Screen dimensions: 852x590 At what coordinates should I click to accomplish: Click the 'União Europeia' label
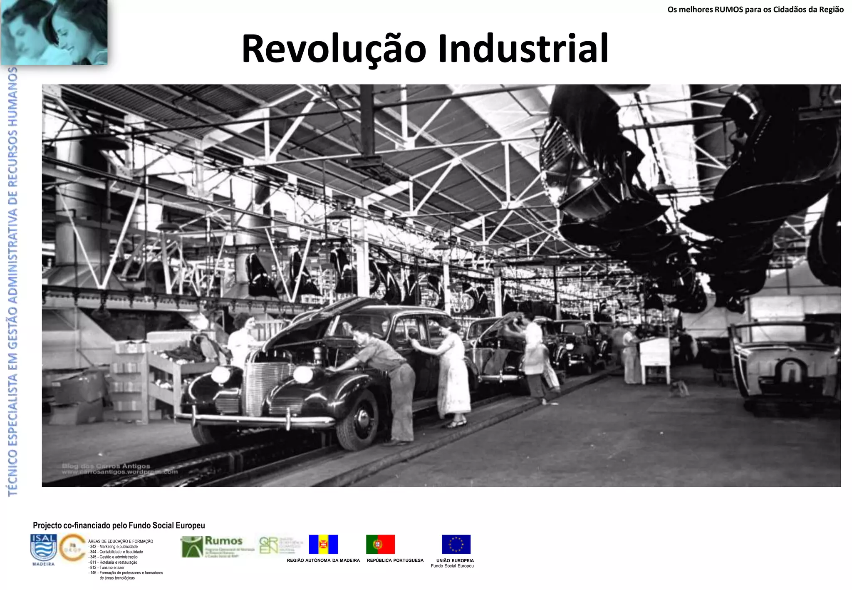point(455,560)
